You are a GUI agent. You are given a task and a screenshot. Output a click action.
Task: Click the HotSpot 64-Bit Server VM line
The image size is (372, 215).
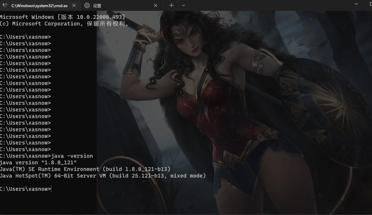pos(103,176)
